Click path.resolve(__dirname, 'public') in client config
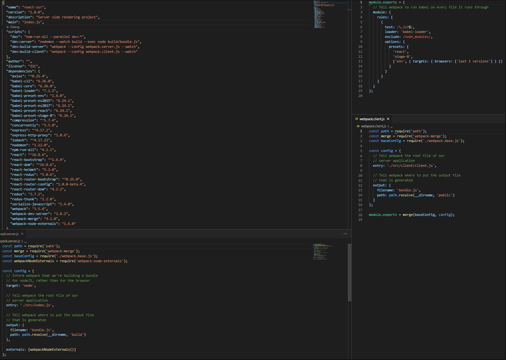506x360 pixels. pyautogui.click(x=422, y=195)
